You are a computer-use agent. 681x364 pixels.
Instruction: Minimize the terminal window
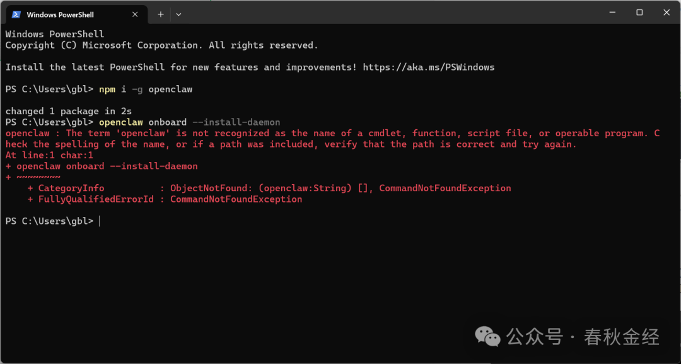tap(612, 13)
